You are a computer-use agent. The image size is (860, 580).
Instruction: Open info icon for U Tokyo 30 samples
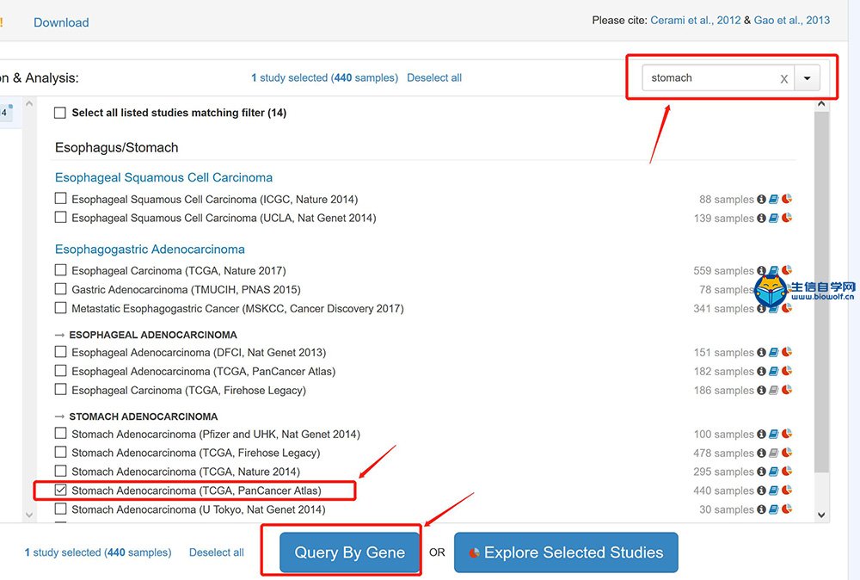point(761,509)
